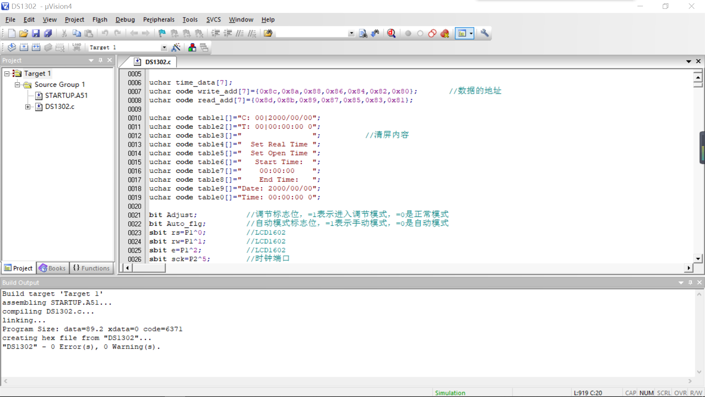Click the Cut scissors icon
The image size is (705, 397).
(64, 33)
